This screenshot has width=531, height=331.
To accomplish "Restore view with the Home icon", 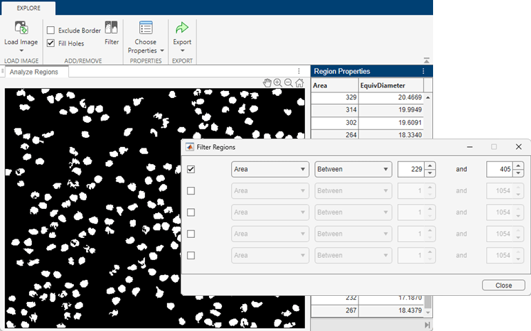I will 299,83.
